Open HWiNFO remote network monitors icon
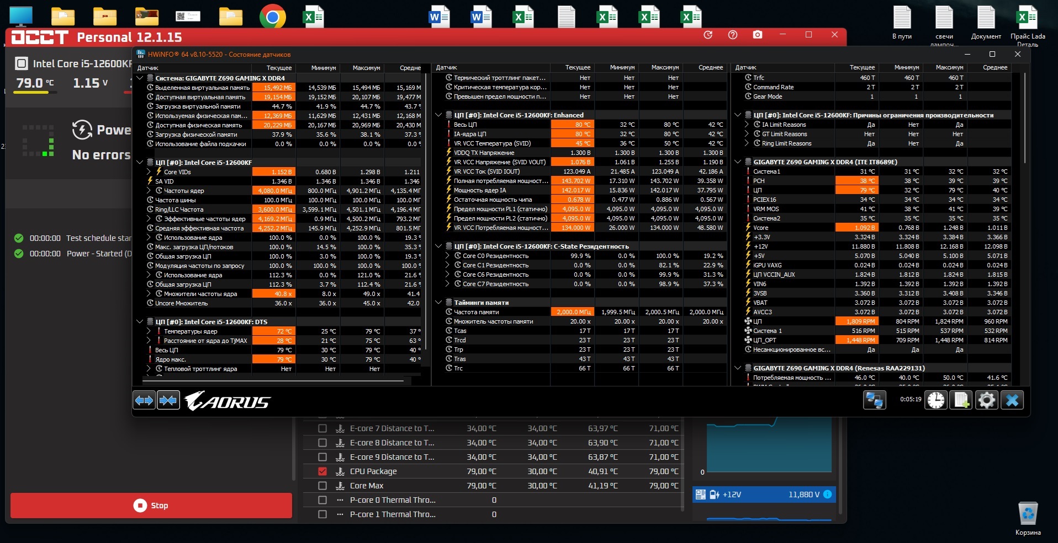Viewport: 1058px width, 543px height. coord(875,400)
